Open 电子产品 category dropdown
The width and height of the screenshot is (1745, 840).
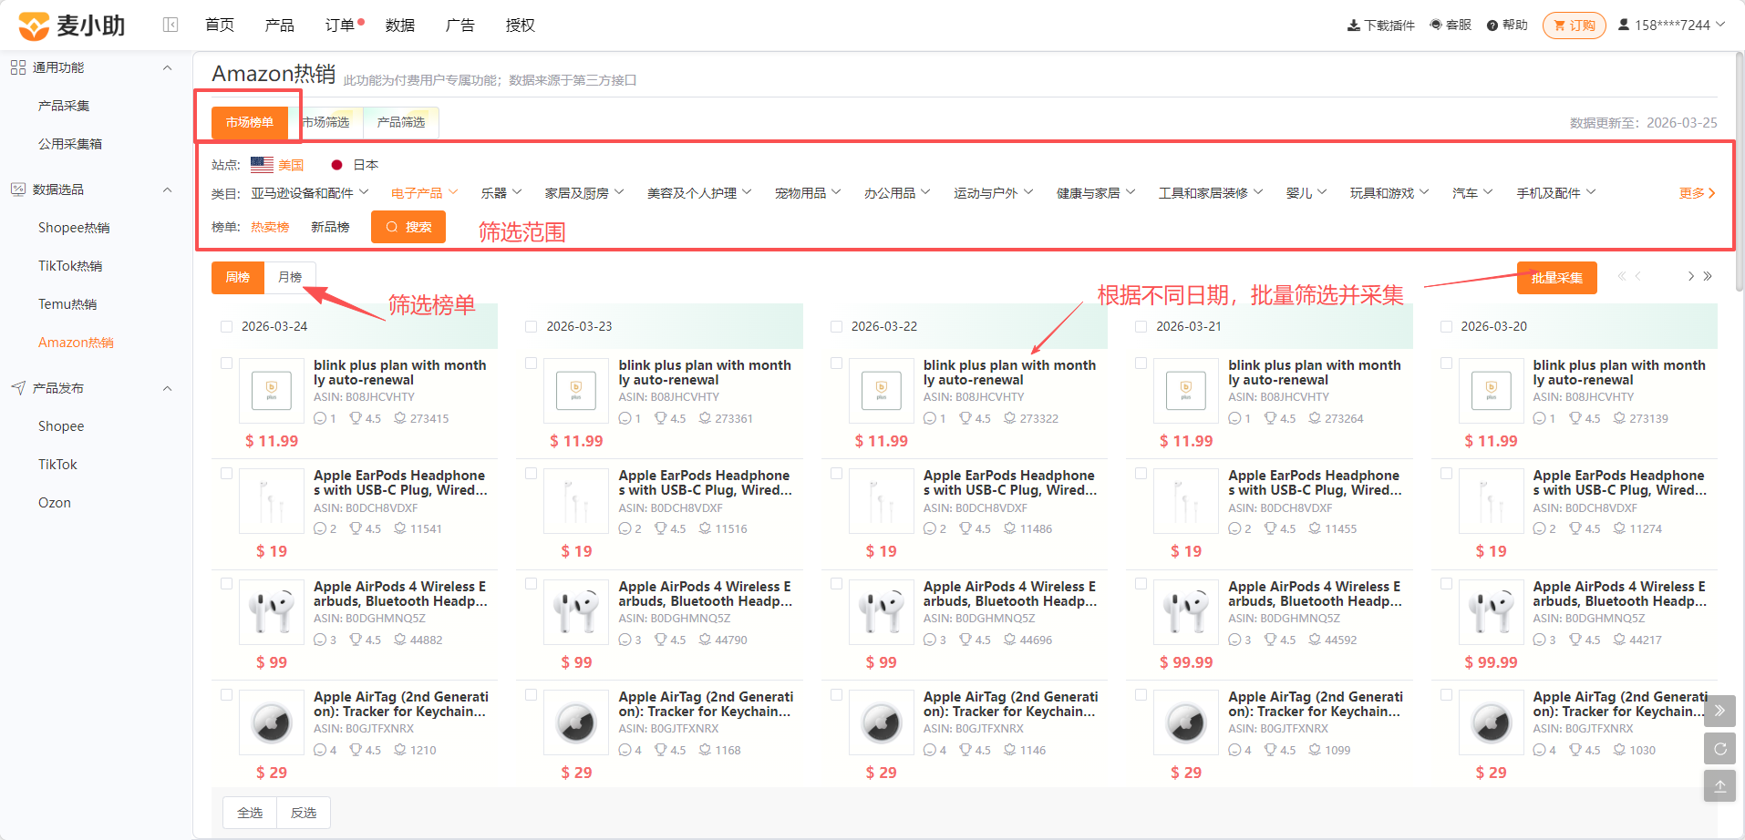coord(424,193)
